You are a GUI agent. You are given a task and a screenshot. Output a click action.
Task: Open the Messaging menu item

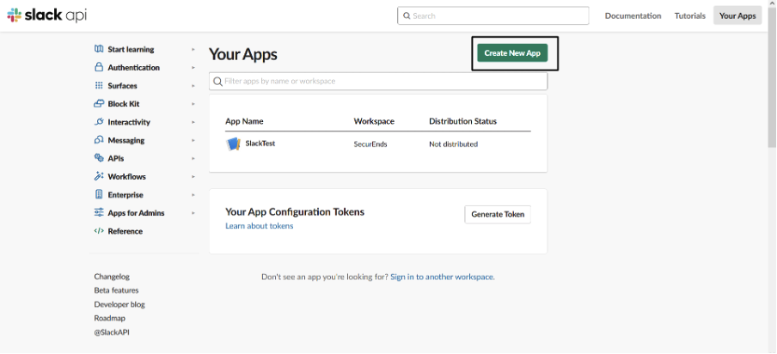pyautogui.click(x=126, y=141)
